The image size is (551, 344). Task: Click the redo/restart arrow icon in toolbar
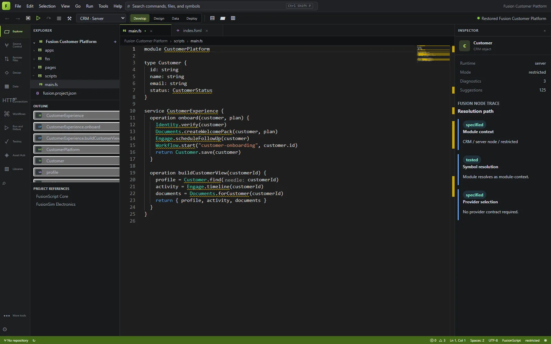click(49, 18)
